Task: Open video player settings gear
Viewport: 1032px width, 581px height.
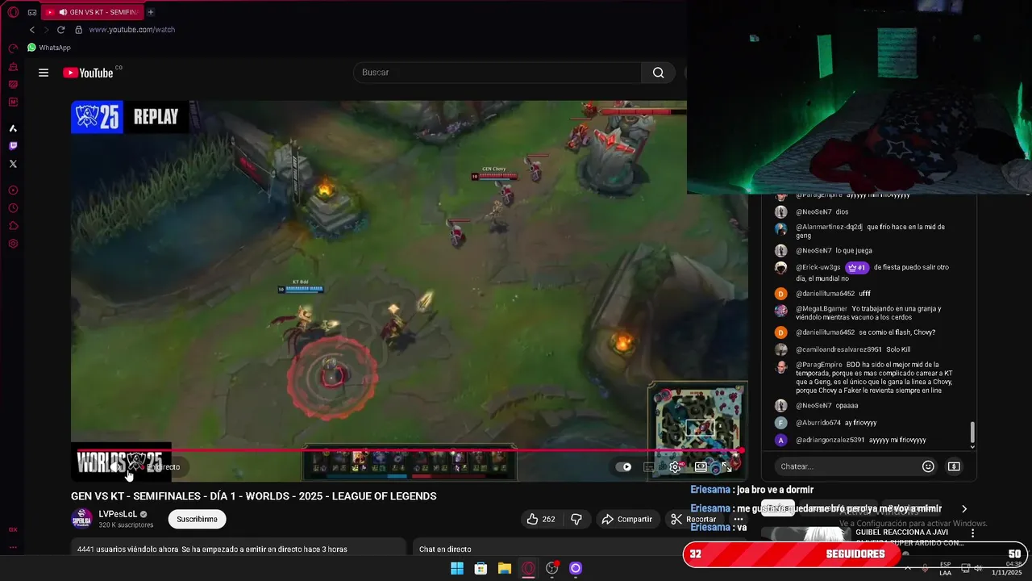Action: click(675, 466)
